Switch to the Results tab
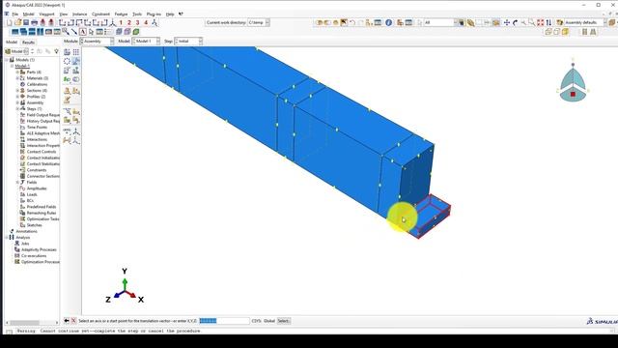Screen dimensions: 618x348 pos(28,42)
